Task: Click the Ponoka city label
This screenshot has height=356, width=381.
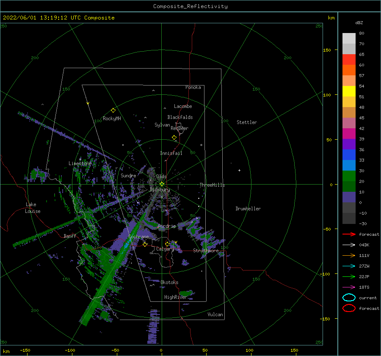Action: [193, 87]
